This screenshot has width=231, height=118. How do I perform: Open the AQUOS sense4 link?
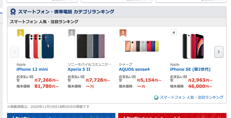pos(134,70)
